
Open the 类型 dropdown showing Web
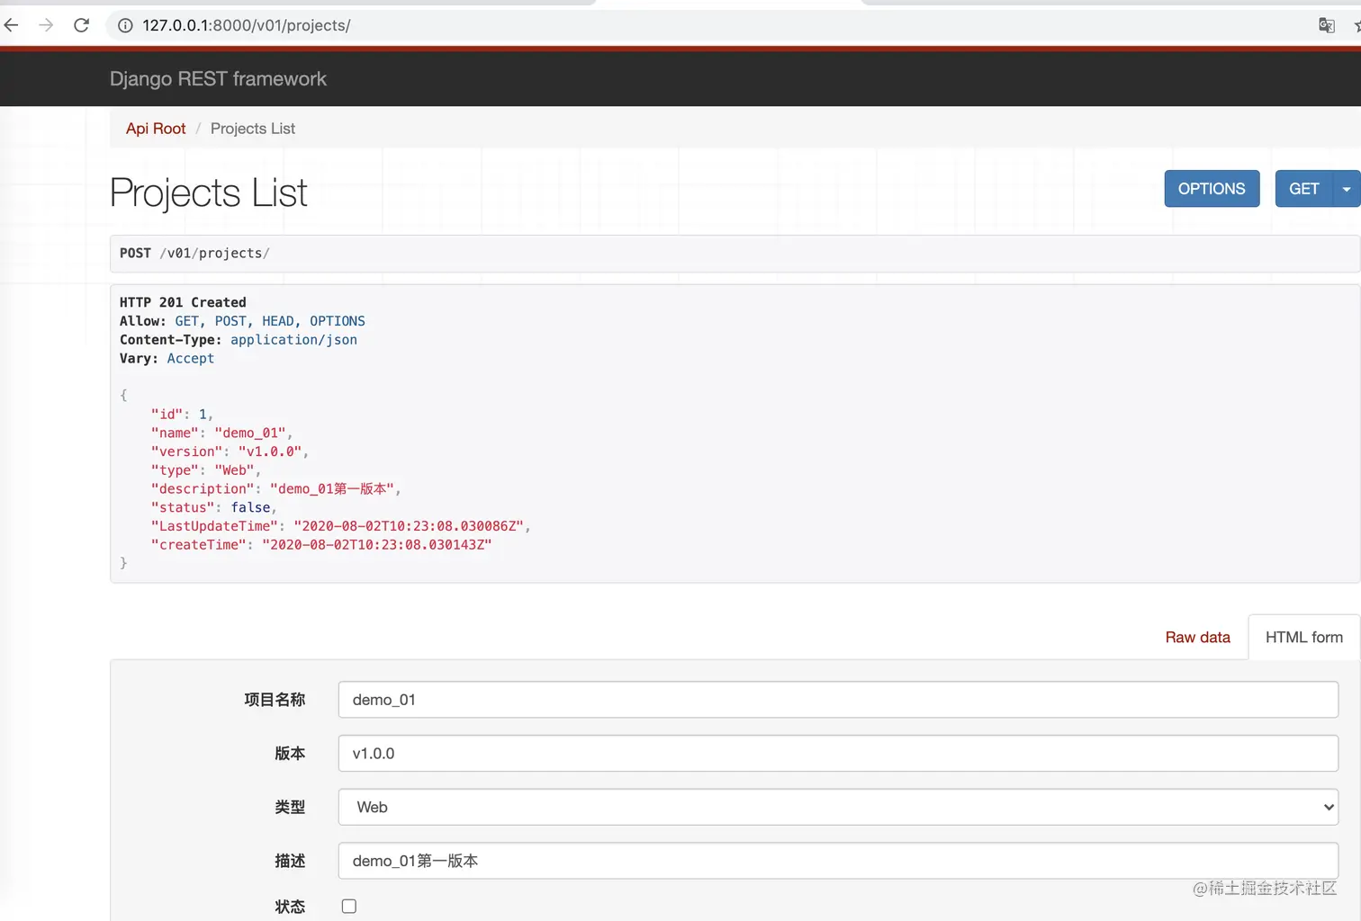[x=838, y=807]
